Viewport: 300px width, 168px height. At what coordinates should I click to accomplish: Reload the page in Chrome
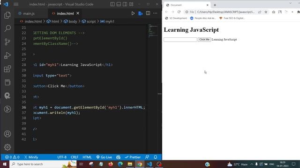pyautogui.click(x=179, y=12)
